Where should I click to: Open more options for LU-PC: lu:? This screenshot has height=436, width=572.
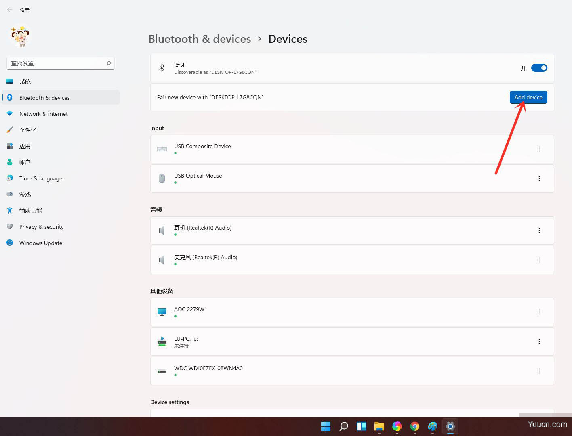(539, 342)
